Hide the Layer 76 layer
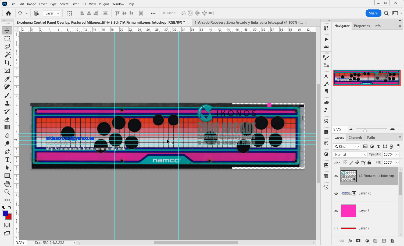The height and width of the screenshot is (246, 404). click(336, 193)
